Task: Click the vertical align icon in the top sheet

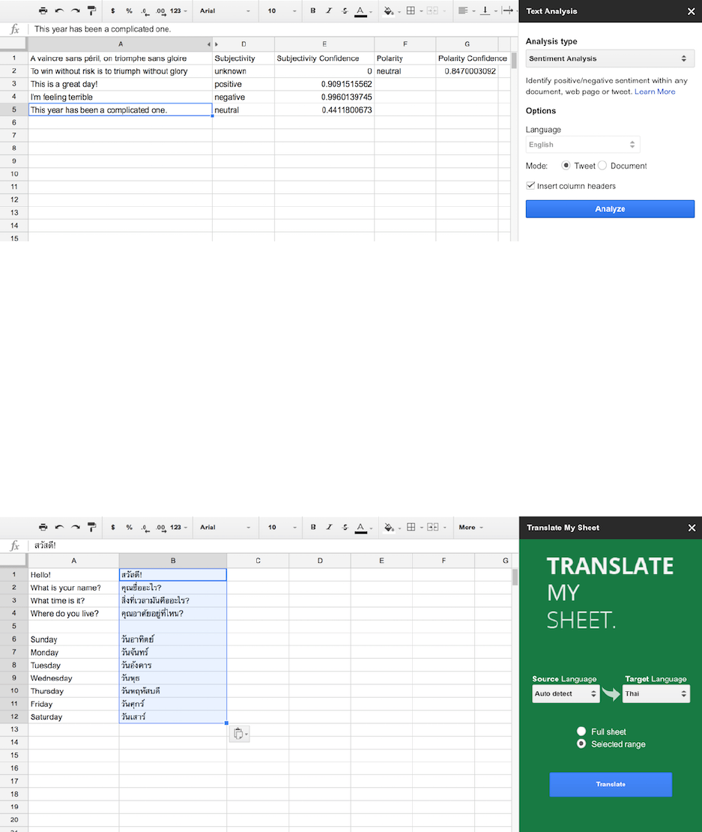Action: click(487, 10)
